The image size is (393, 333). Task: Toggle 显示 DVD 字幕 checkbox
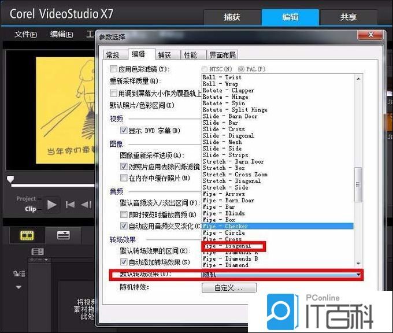coord(124,130)
